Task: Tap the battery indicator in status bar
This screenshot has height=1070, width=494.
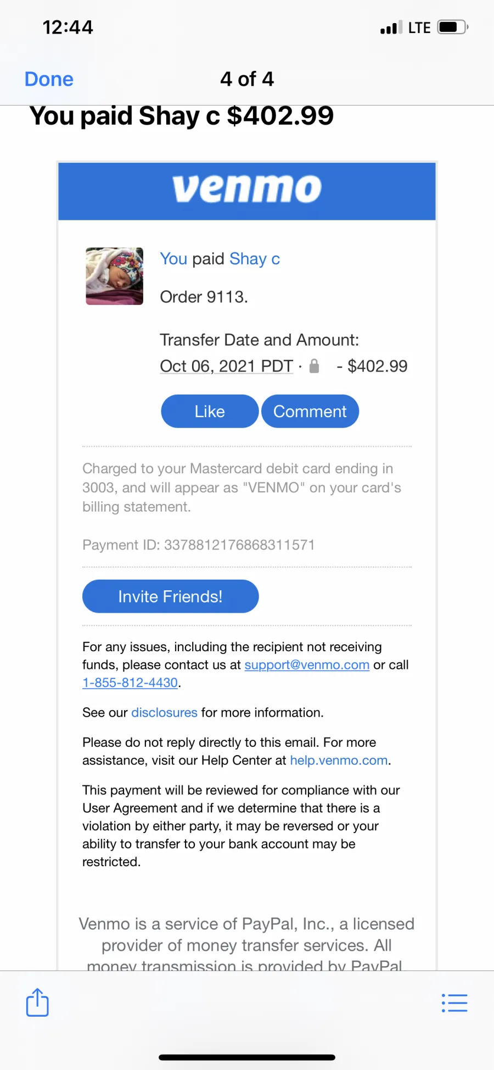Action: [x=452, y=27]
